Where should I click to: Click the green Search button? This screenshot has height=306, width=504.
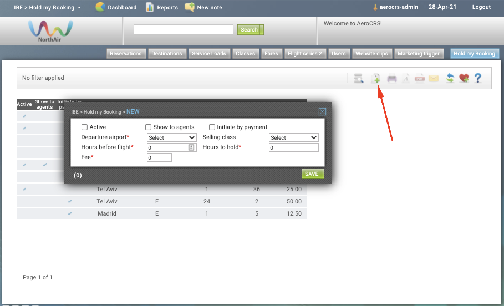[x=250, y=29]
